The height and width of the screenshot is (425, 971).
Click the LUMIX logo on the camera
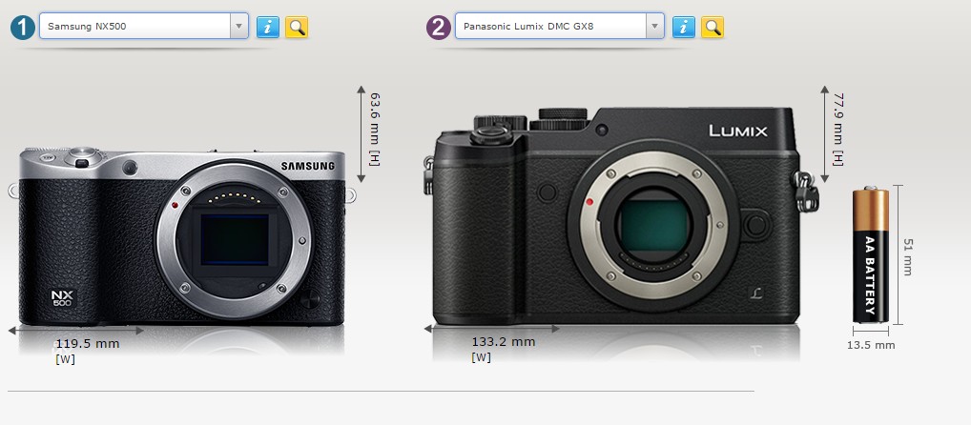[x=737, y=132]
